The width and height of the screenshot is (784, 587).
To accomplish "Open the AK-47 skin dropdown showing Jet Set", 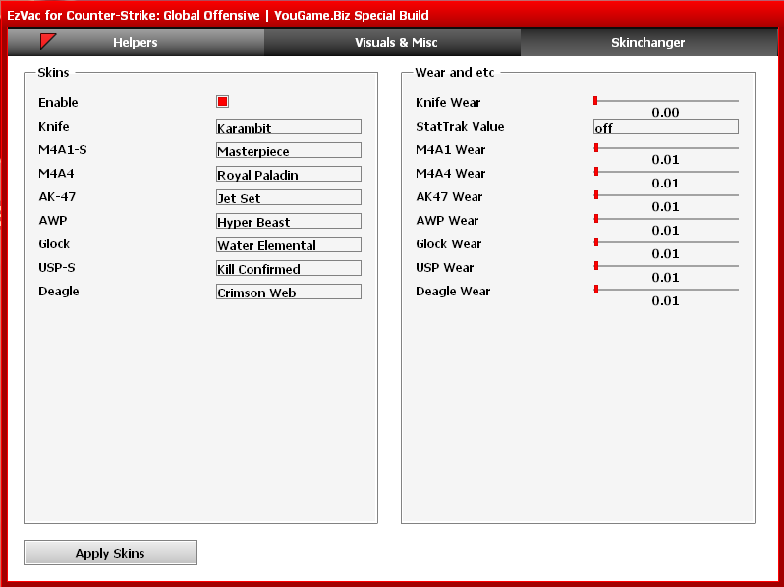I will [289, 197].
